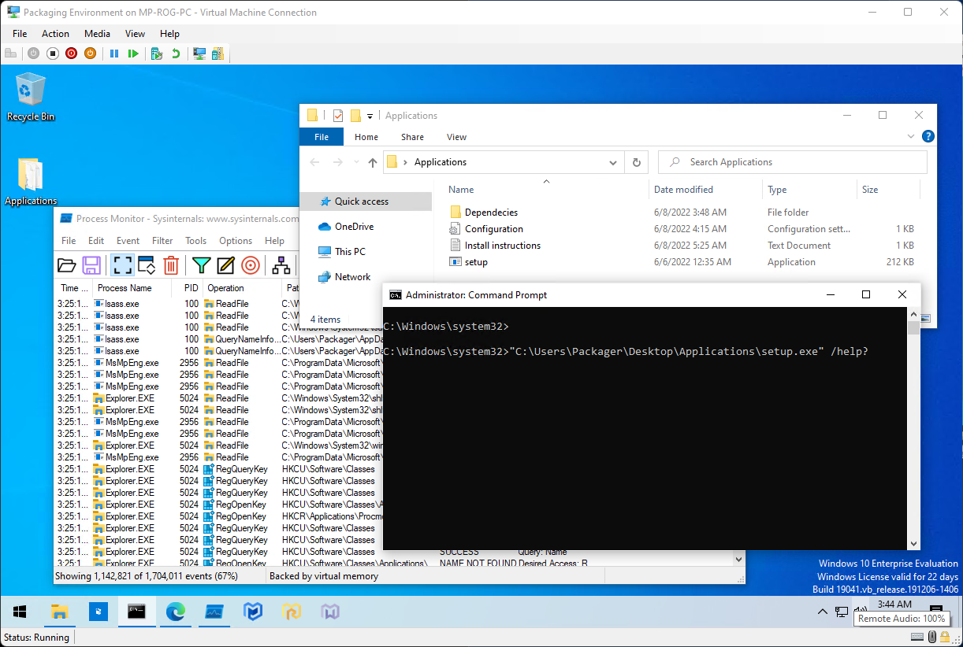The image size is (963, 647).
Task: Open the Procmon Filter funnel icon
Action: pyautogui.click(x=202, y=265)
